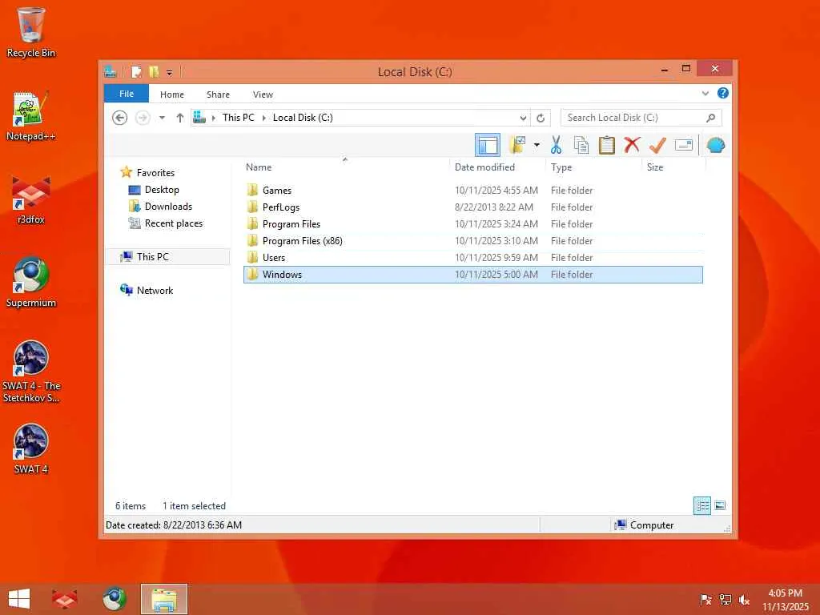Delete selection with the red X icon
The image size is (820, 615).
[632, 145]
